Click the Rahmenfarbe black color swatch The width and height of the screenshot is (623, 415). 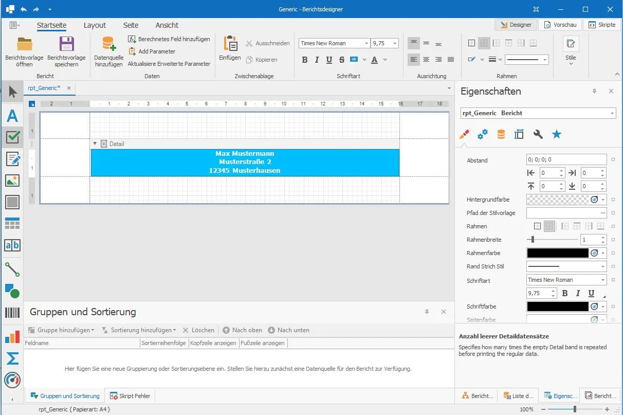point(558,253)
